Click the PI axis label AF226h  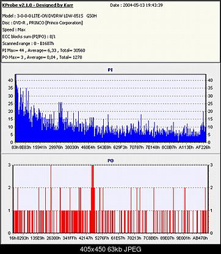(x=203, y=147)
